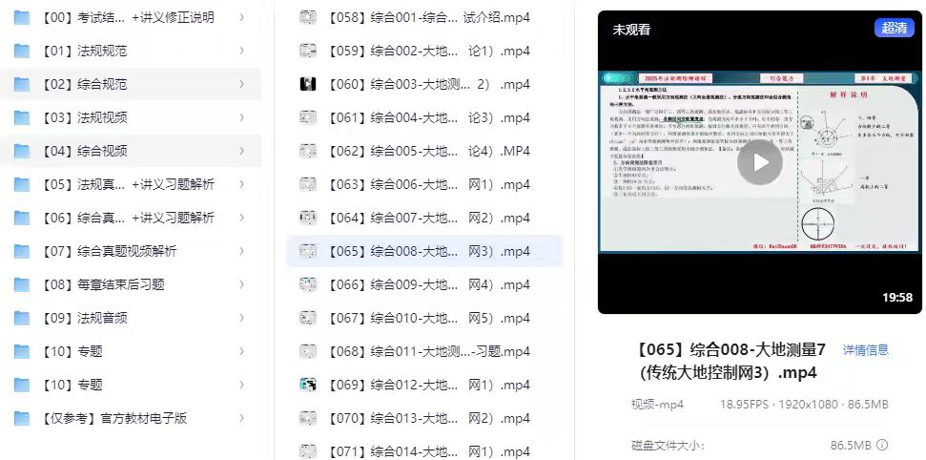
Task: Click folder icon of 【仅参考】官方教材电子版
Action: [22, 418]
